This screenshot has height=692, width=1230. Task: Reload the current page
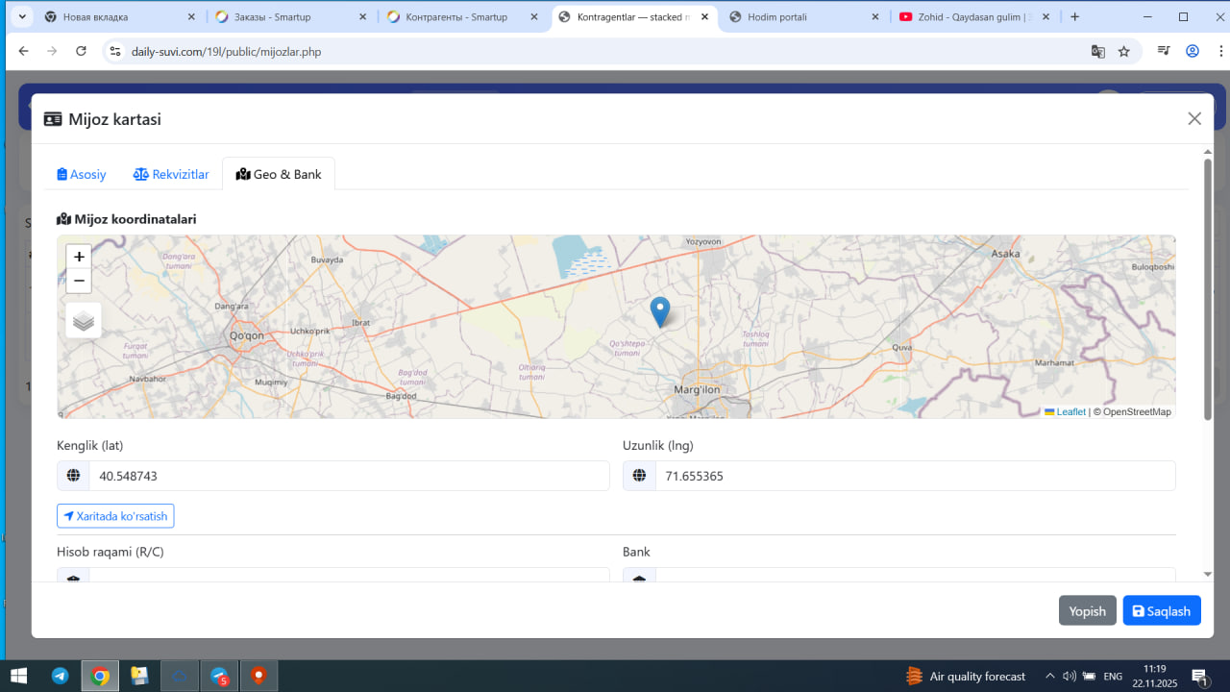81,51
